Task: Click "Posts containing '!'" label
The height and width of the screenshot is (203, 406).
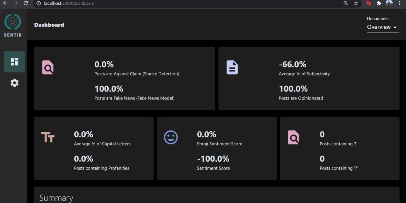Action: 338,144
